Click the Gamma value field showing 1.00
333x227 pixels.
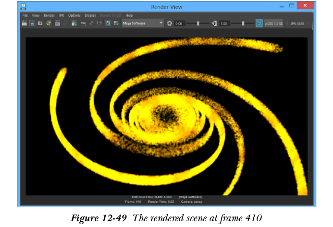click(x=223, y=23)
